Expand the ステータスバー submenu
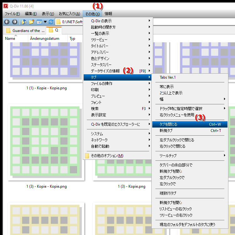 [x=118, y=65]
